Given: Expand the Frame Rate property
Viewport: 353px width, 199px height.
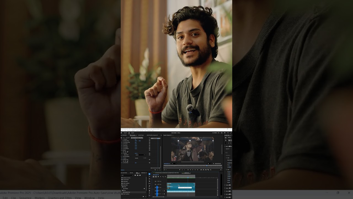Looking at the screenshot, I should tap(122, 163).
